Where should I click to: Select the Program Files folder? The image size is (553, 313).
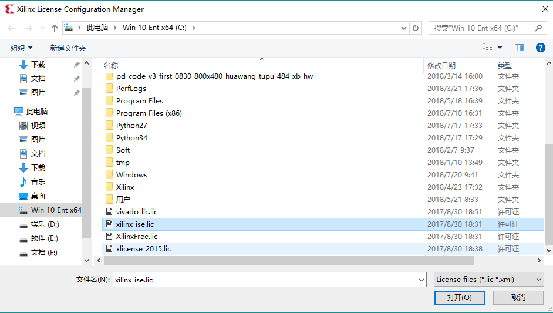point(140,101)
